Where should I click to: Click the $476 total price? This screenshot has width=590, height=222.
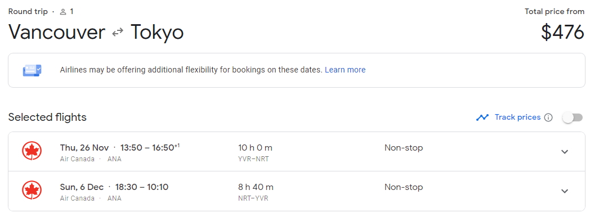tap(562, 32)
